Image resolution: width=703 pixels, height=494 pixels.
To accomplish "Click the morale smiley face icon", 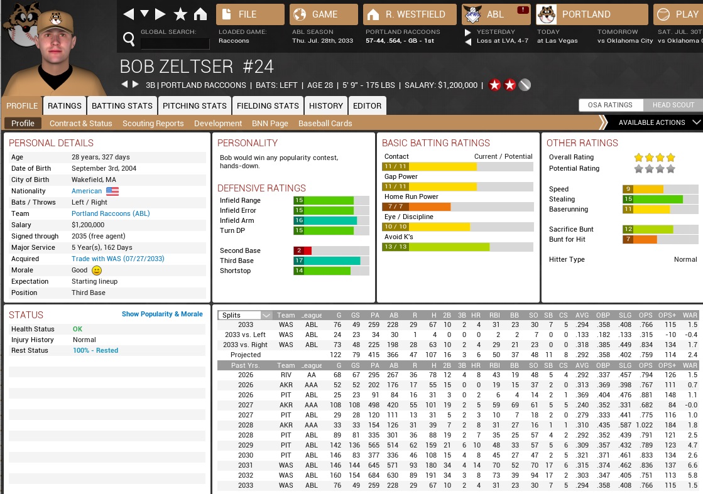I will [97, 271].
